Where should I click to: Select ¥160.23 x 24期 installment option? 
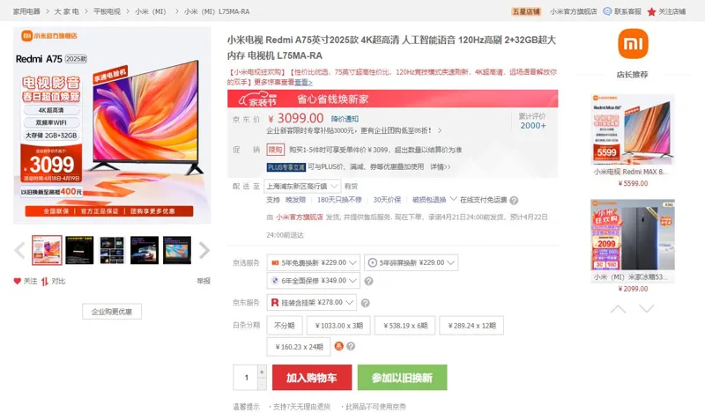[x=299, y=347]
